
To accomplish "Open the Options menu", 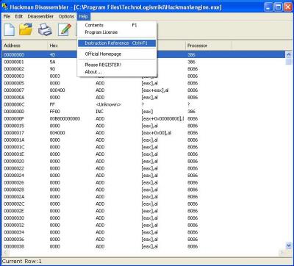I will pyautogui.click(x=66, y=16).
